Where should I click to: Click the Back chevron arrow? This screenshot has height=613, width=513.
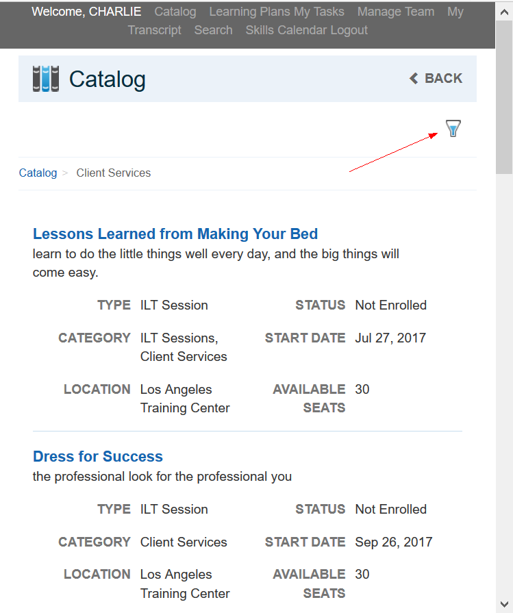414,79
